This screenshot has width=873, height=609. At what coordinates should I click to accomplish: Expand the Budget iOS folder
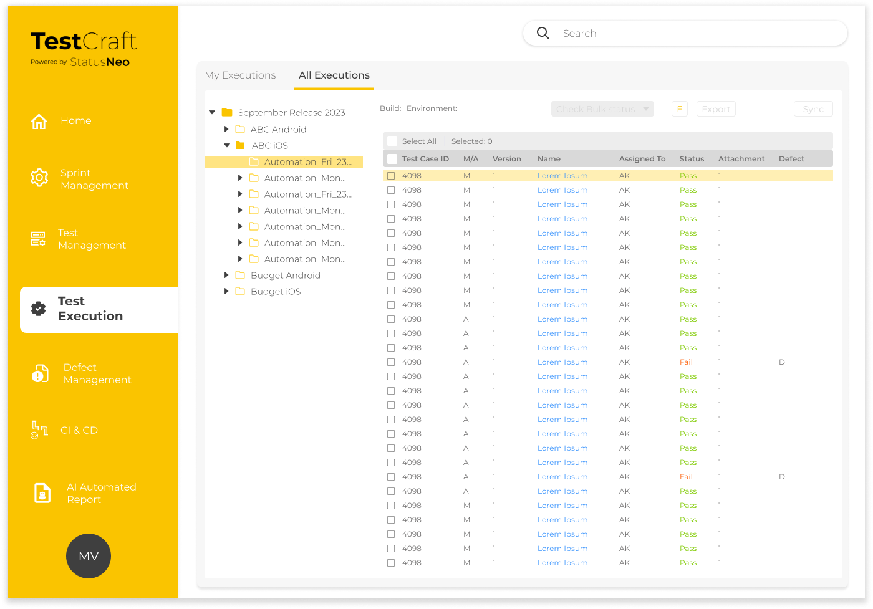pos(226,292)
